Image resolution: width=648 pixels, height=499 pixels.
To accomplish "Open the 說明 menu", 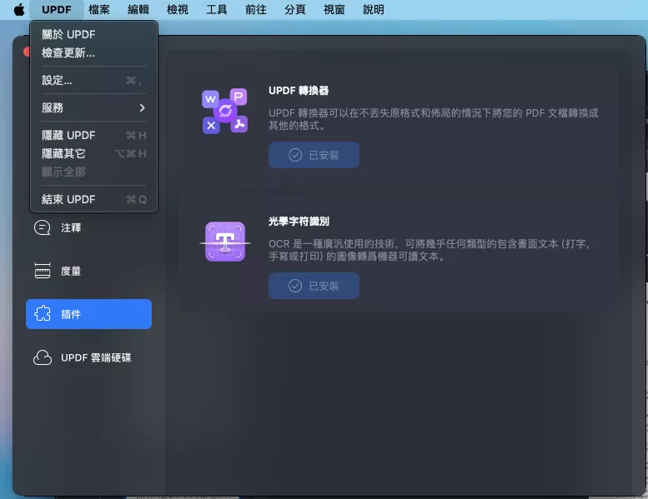I will tap(373, 9).
